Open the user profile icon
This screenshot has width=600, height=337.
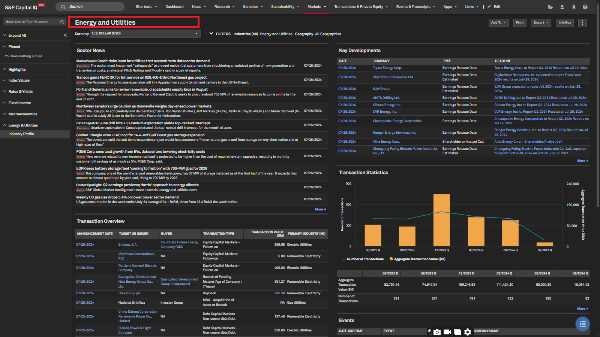click(562, 7)
